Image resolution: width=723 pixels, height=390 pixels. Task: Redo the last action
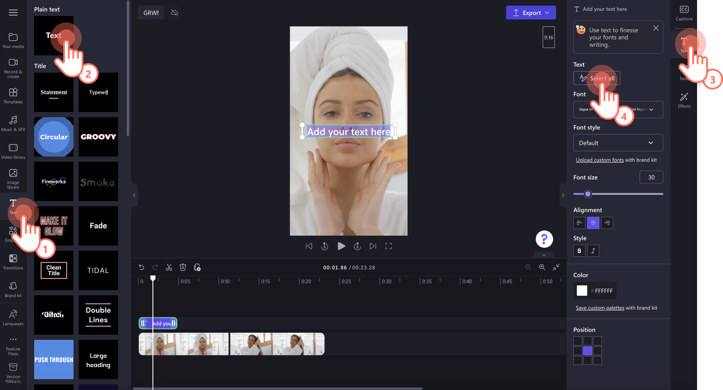click(x=155, y=267)
